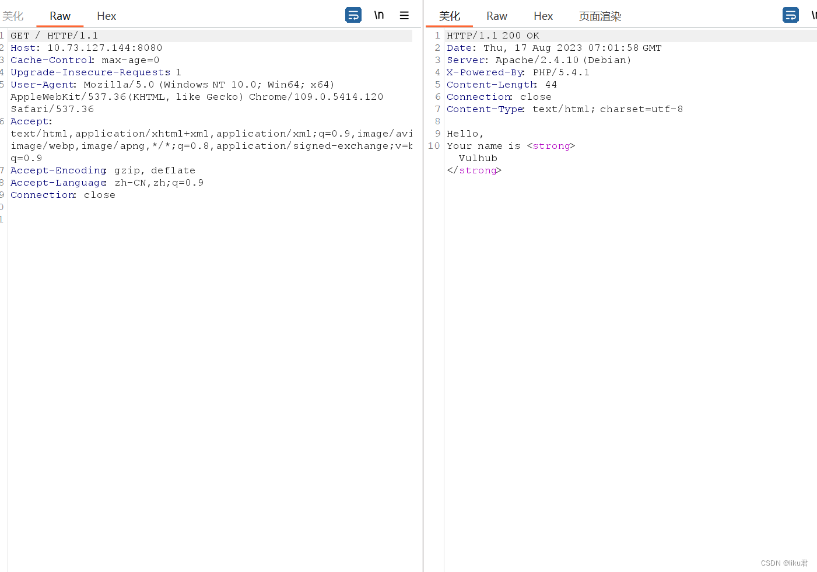Select the response Hex tab

click(543, 16)
